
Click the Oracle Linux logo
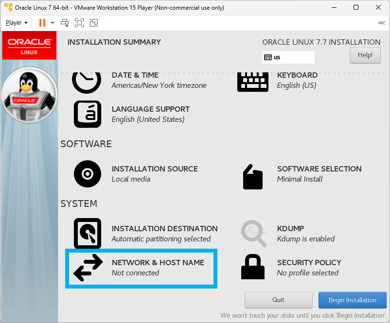pyautogui.click(x=29, y=45)
